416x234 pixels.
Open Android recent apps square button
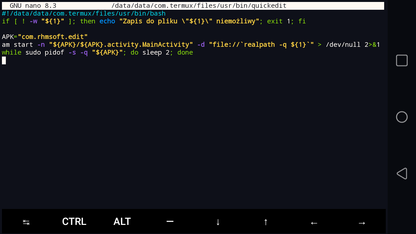click(402, 60)
